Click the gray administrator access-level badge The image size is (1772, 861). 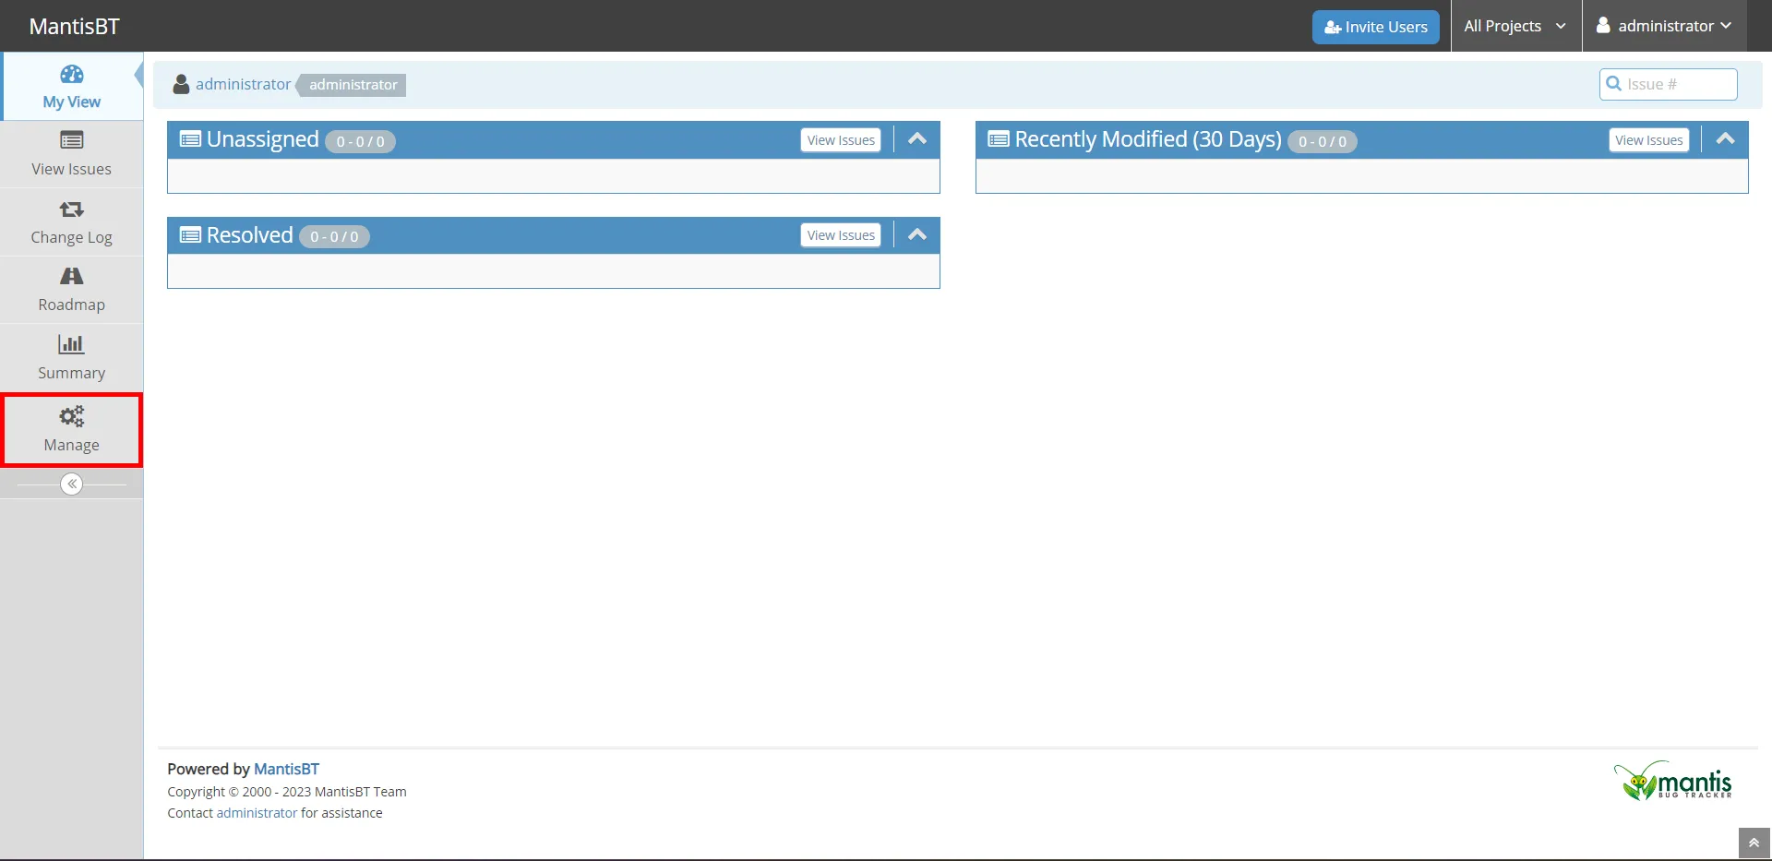353,85
